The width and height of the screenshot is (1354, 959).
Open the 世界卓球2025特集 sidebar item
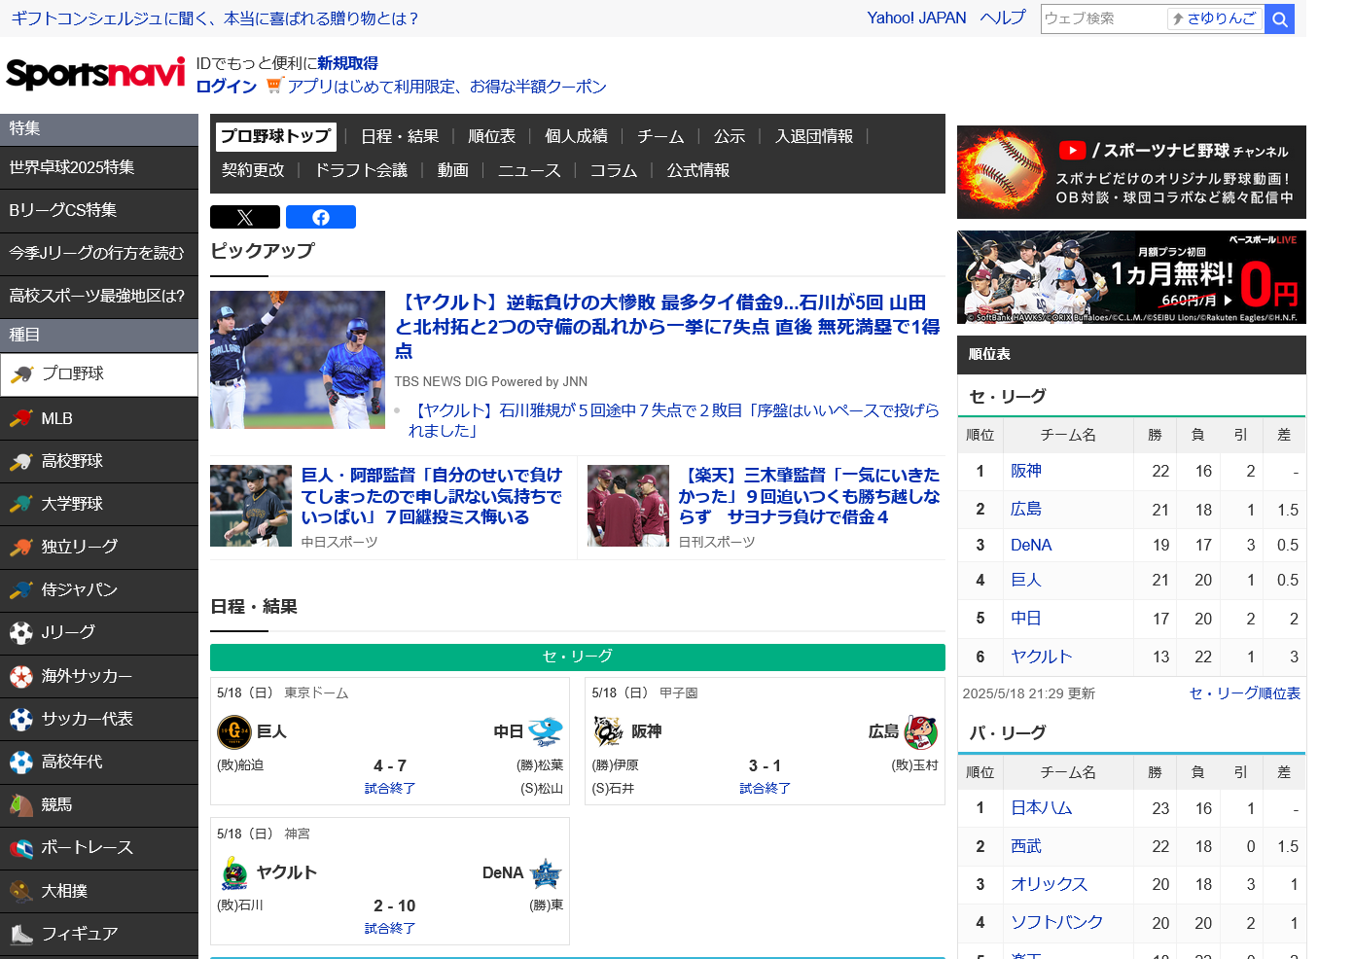coord(99,167)
